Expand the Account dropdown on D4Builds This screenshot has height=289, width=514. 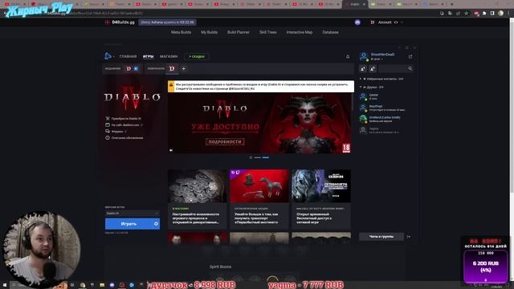coord(387,22)
